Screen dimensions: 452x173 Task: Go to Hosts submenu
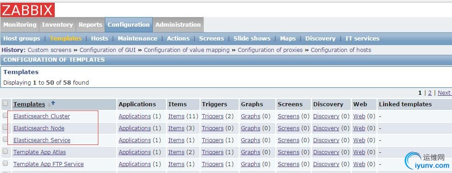coord(99,39)
